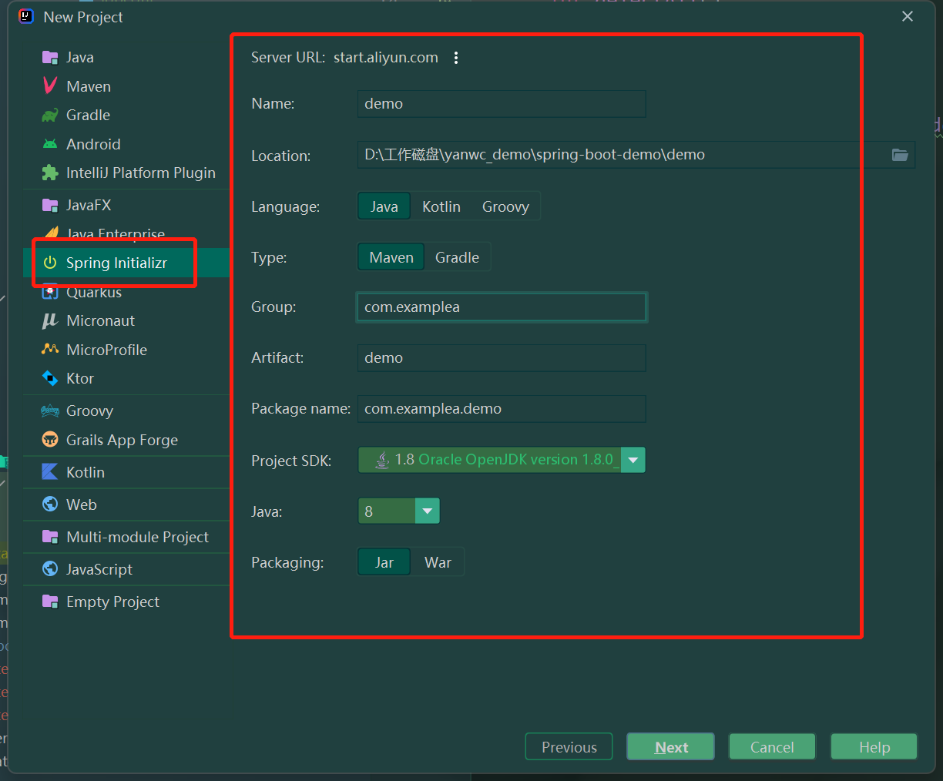Click the Kotlin logo icon
Screen dimensions: 943x781
click(50, 472)
